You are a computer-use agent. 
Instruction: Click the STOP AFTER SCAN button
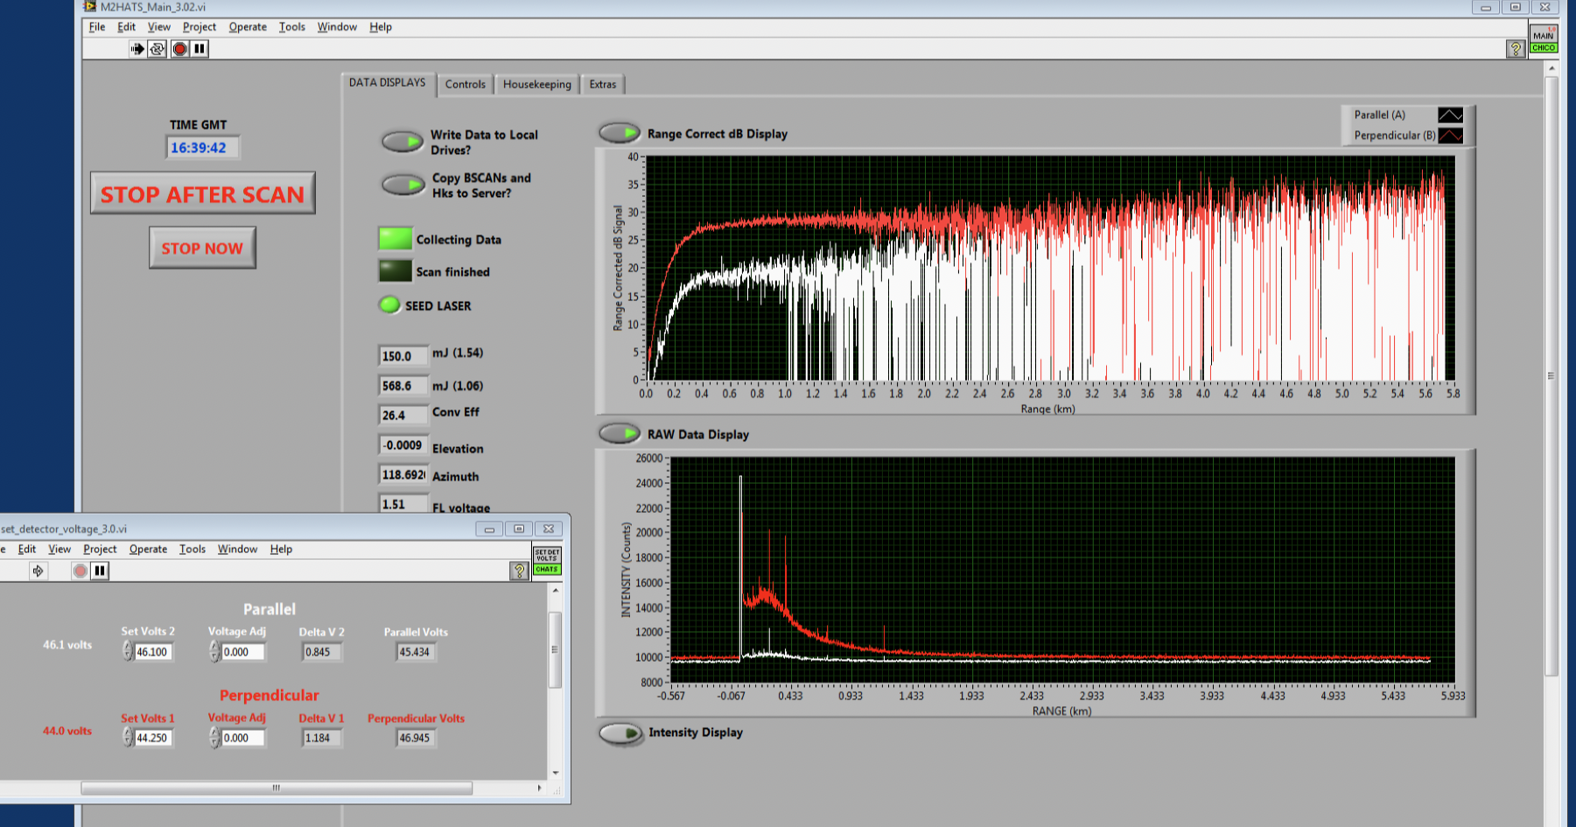[x=202, y=193]
